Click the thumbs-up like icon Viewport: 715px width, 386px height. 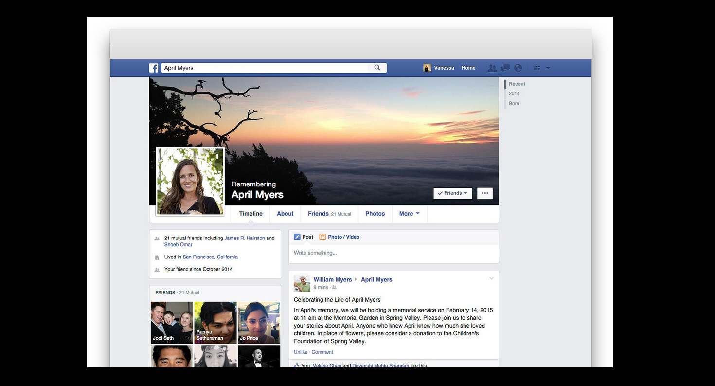tap(296, 365)
